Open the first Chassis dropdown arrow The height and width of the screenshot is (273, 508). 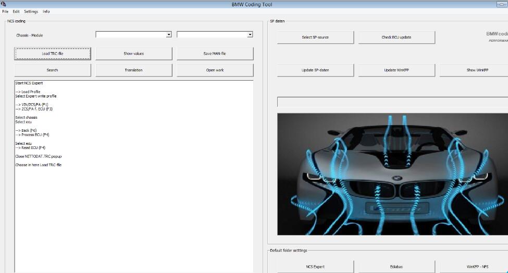169,35
